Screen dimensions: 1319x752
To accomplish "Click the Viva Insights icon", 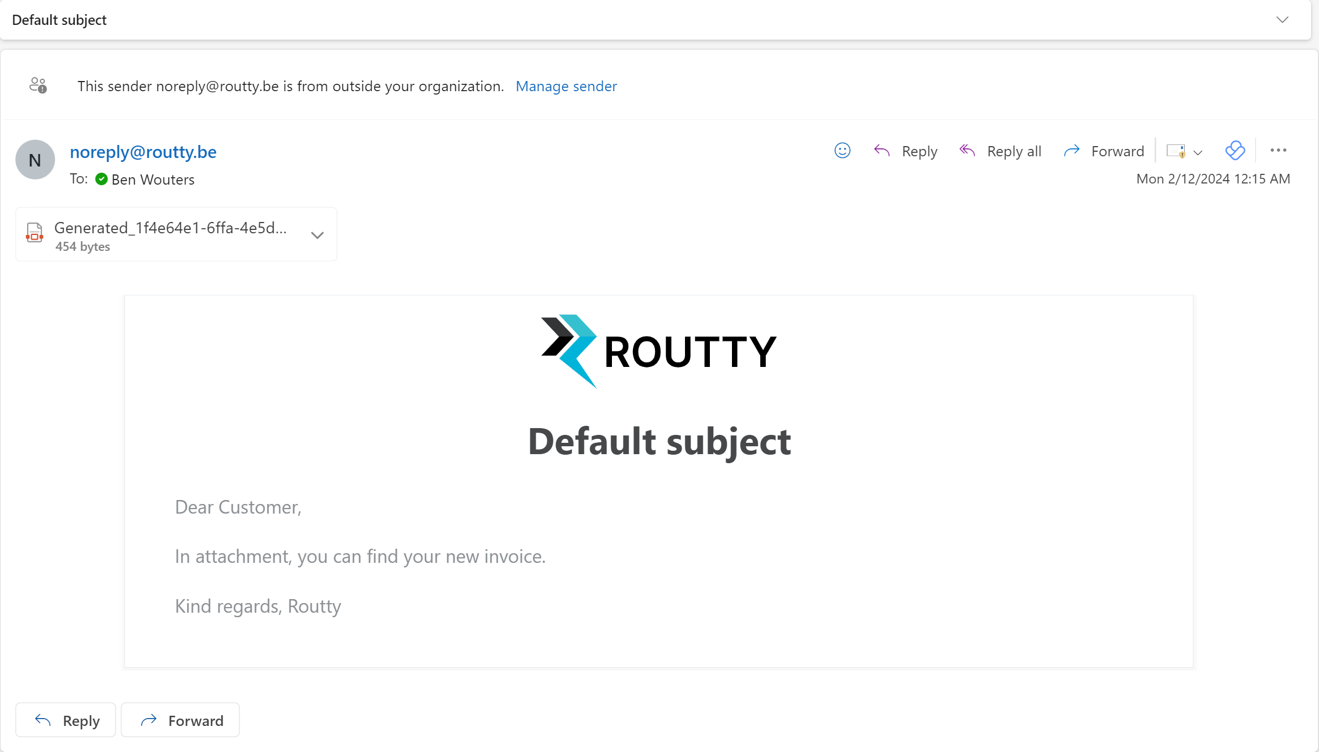I will pyautogui.click(x=1235, y=151).
